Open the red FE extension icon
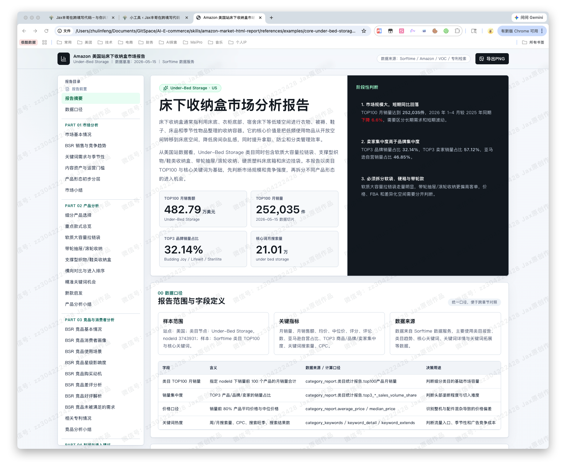The image size is (566, 472). click(379, 31)
